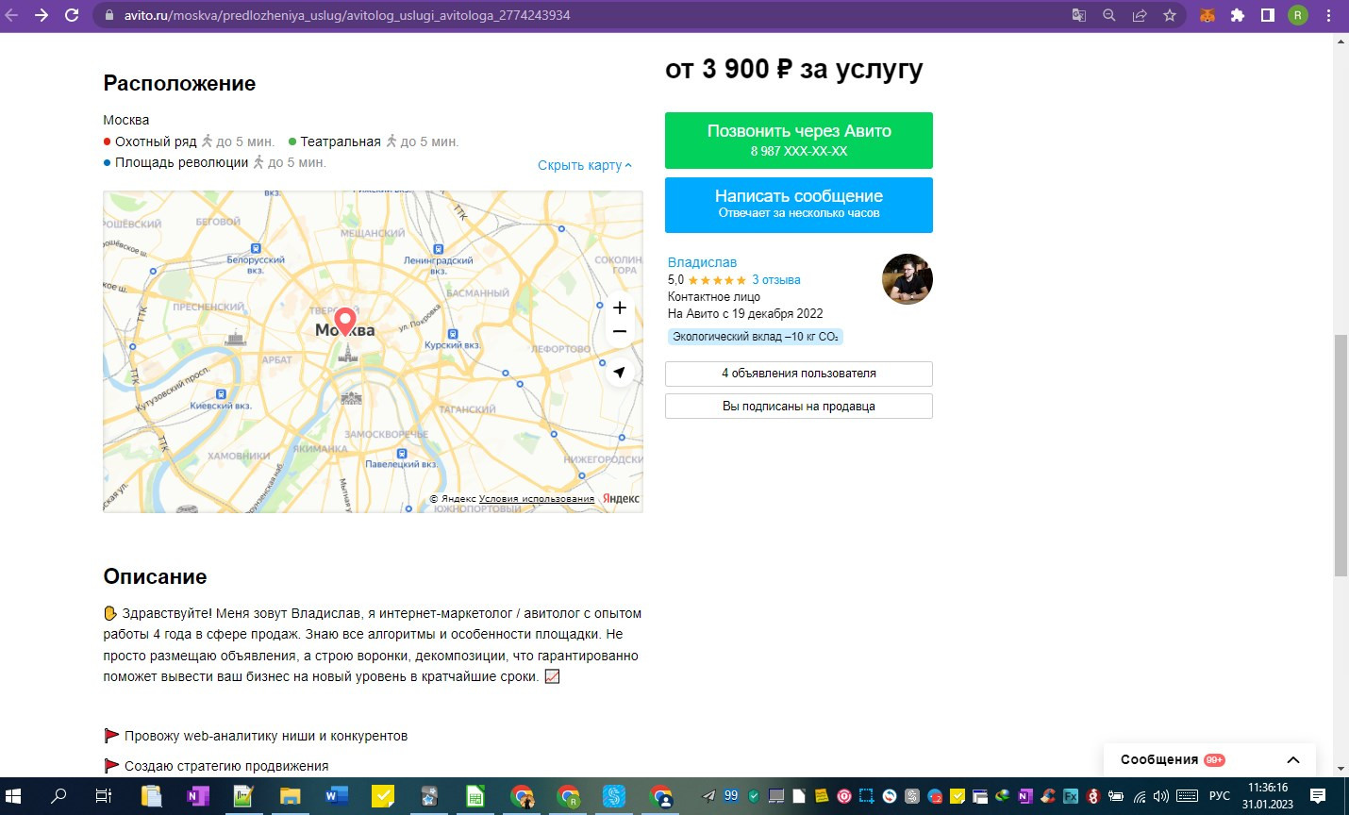
Task: Hide the map via Скрыть карту
Action: tap(585, 165)
